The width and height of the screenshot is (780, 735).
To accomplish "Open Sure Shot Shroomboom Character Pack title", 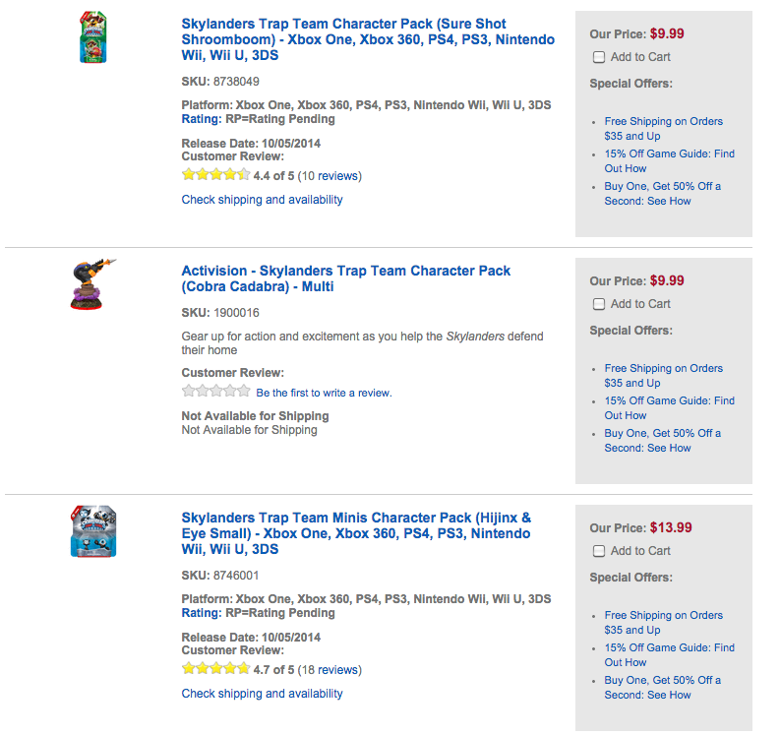I will 368,39.
